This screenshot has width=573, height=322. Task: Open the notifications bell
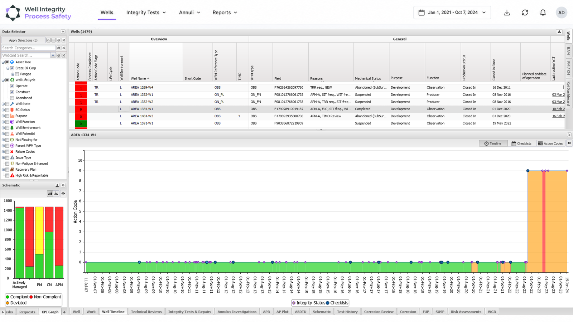tap(543, 13)
